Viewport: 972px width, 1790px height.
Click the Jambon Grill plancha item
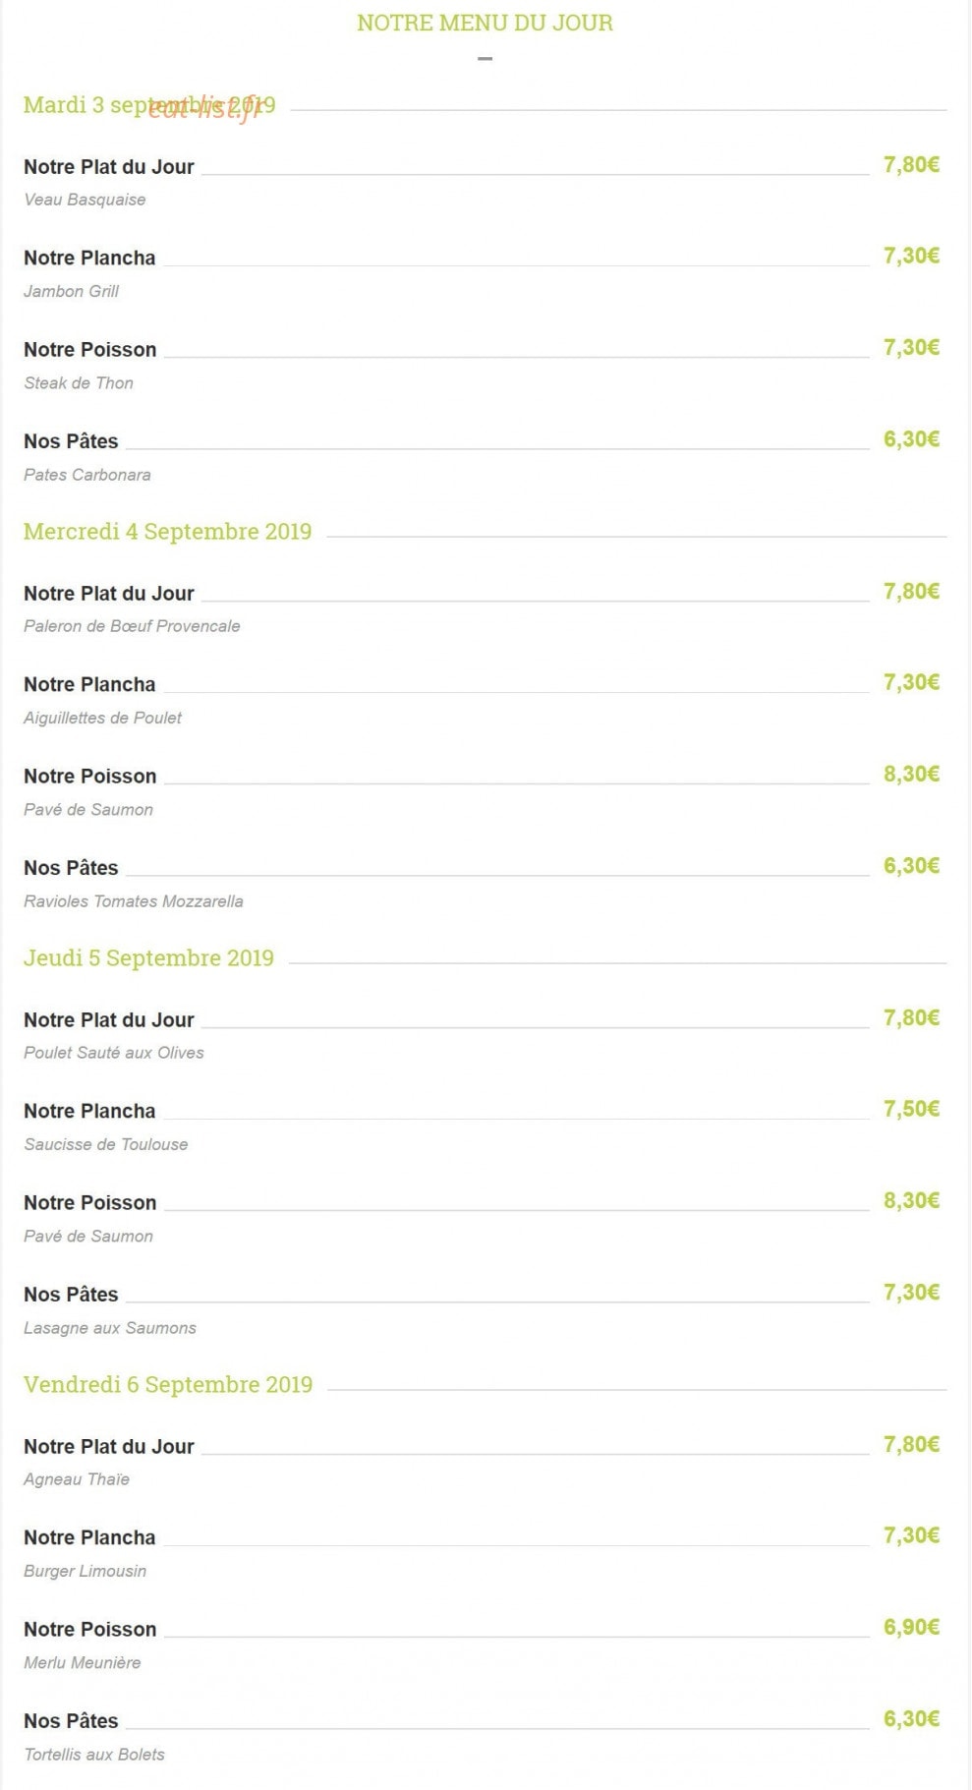(x=71, y=291)
